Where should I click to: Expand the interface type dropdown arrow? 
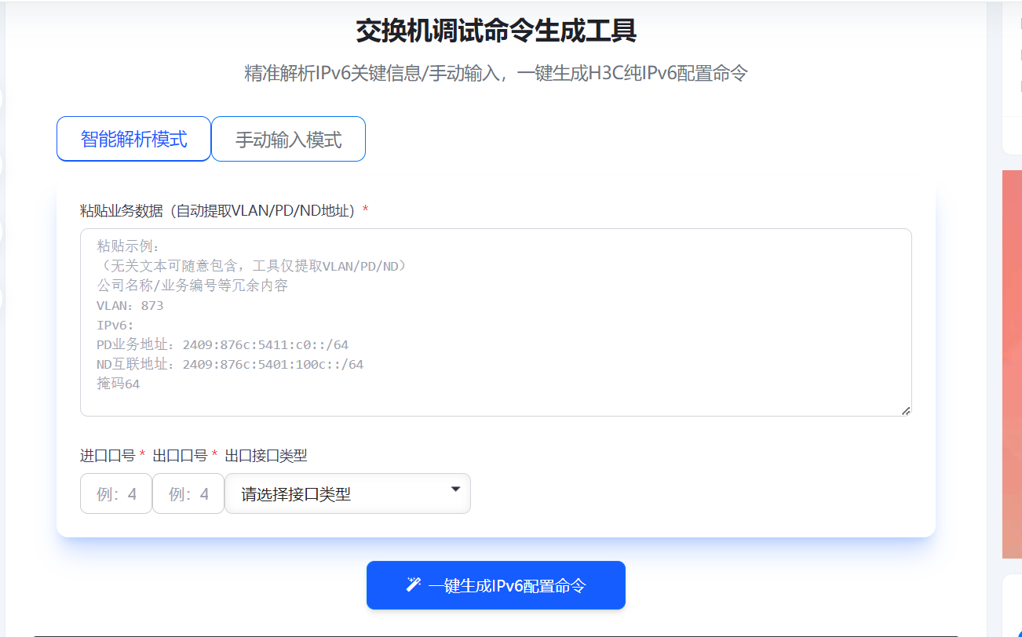pyautogui.click(x=454, y=489)
